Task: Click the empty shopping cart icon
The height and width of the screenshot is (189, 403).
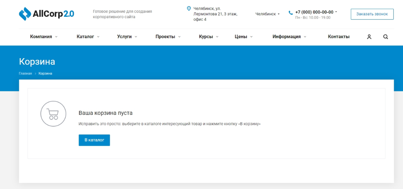Action: tap(53, 114)
